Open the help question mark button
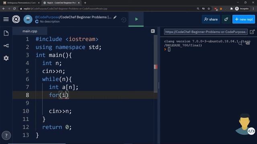 6,136
